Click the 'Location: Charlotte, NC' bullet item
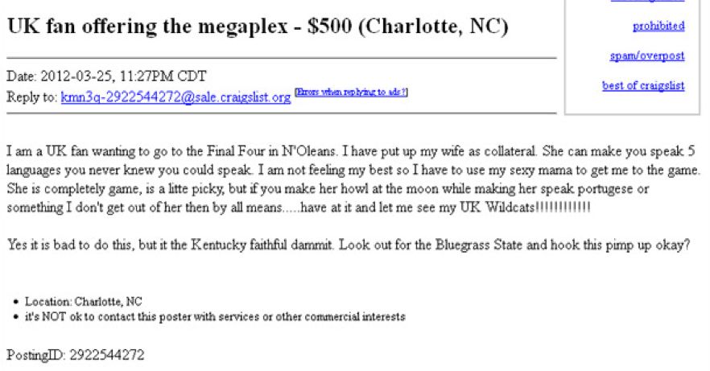The width and height of the screenshot is (710, 371). pyautogui.click(x=84, y=301)
